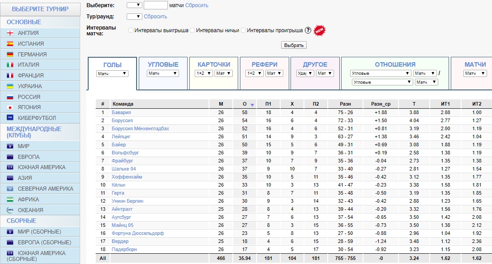Open the Тур/раунд dropdown
Screen dimensions: 492x264
click(x=134, y=17)
